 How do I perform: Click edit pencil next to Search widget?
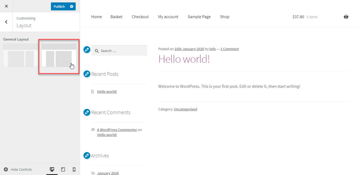(87, 50)
